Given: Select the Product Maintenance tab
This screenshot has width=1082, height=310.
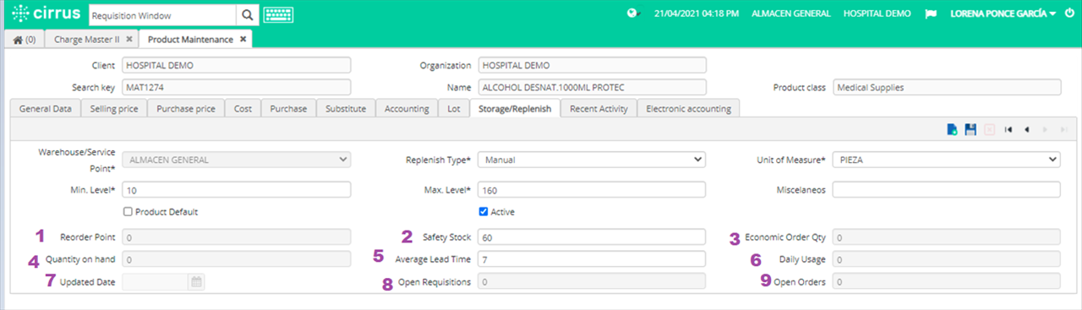Looking at the screenshot, I should (x=191, y=39).
